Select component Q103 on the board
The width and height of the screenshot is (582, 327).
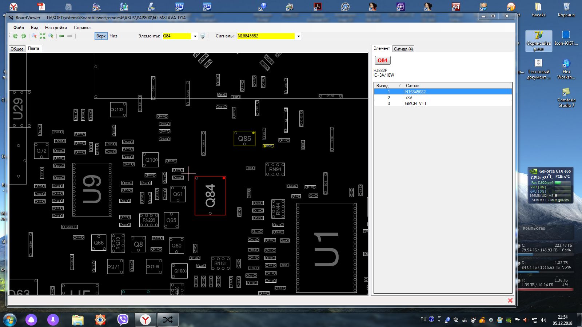pyautogui.click(x=118, y=110)
